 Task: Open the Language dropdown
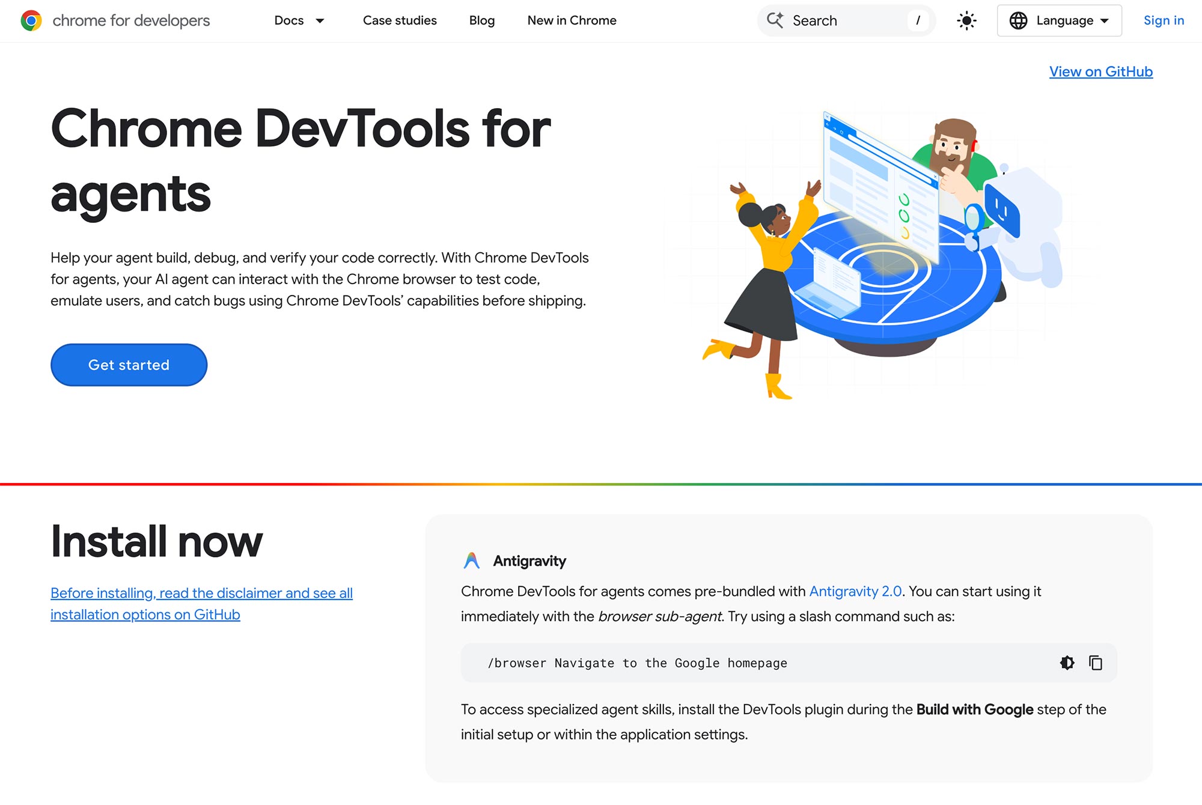1060,20
